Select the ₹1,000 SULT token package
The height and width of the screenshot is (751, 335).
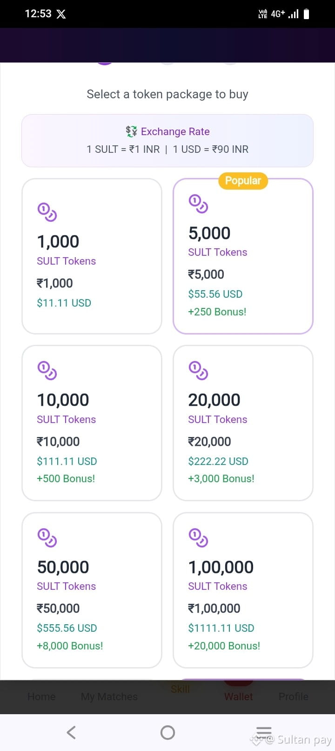[x=92, y=256]
